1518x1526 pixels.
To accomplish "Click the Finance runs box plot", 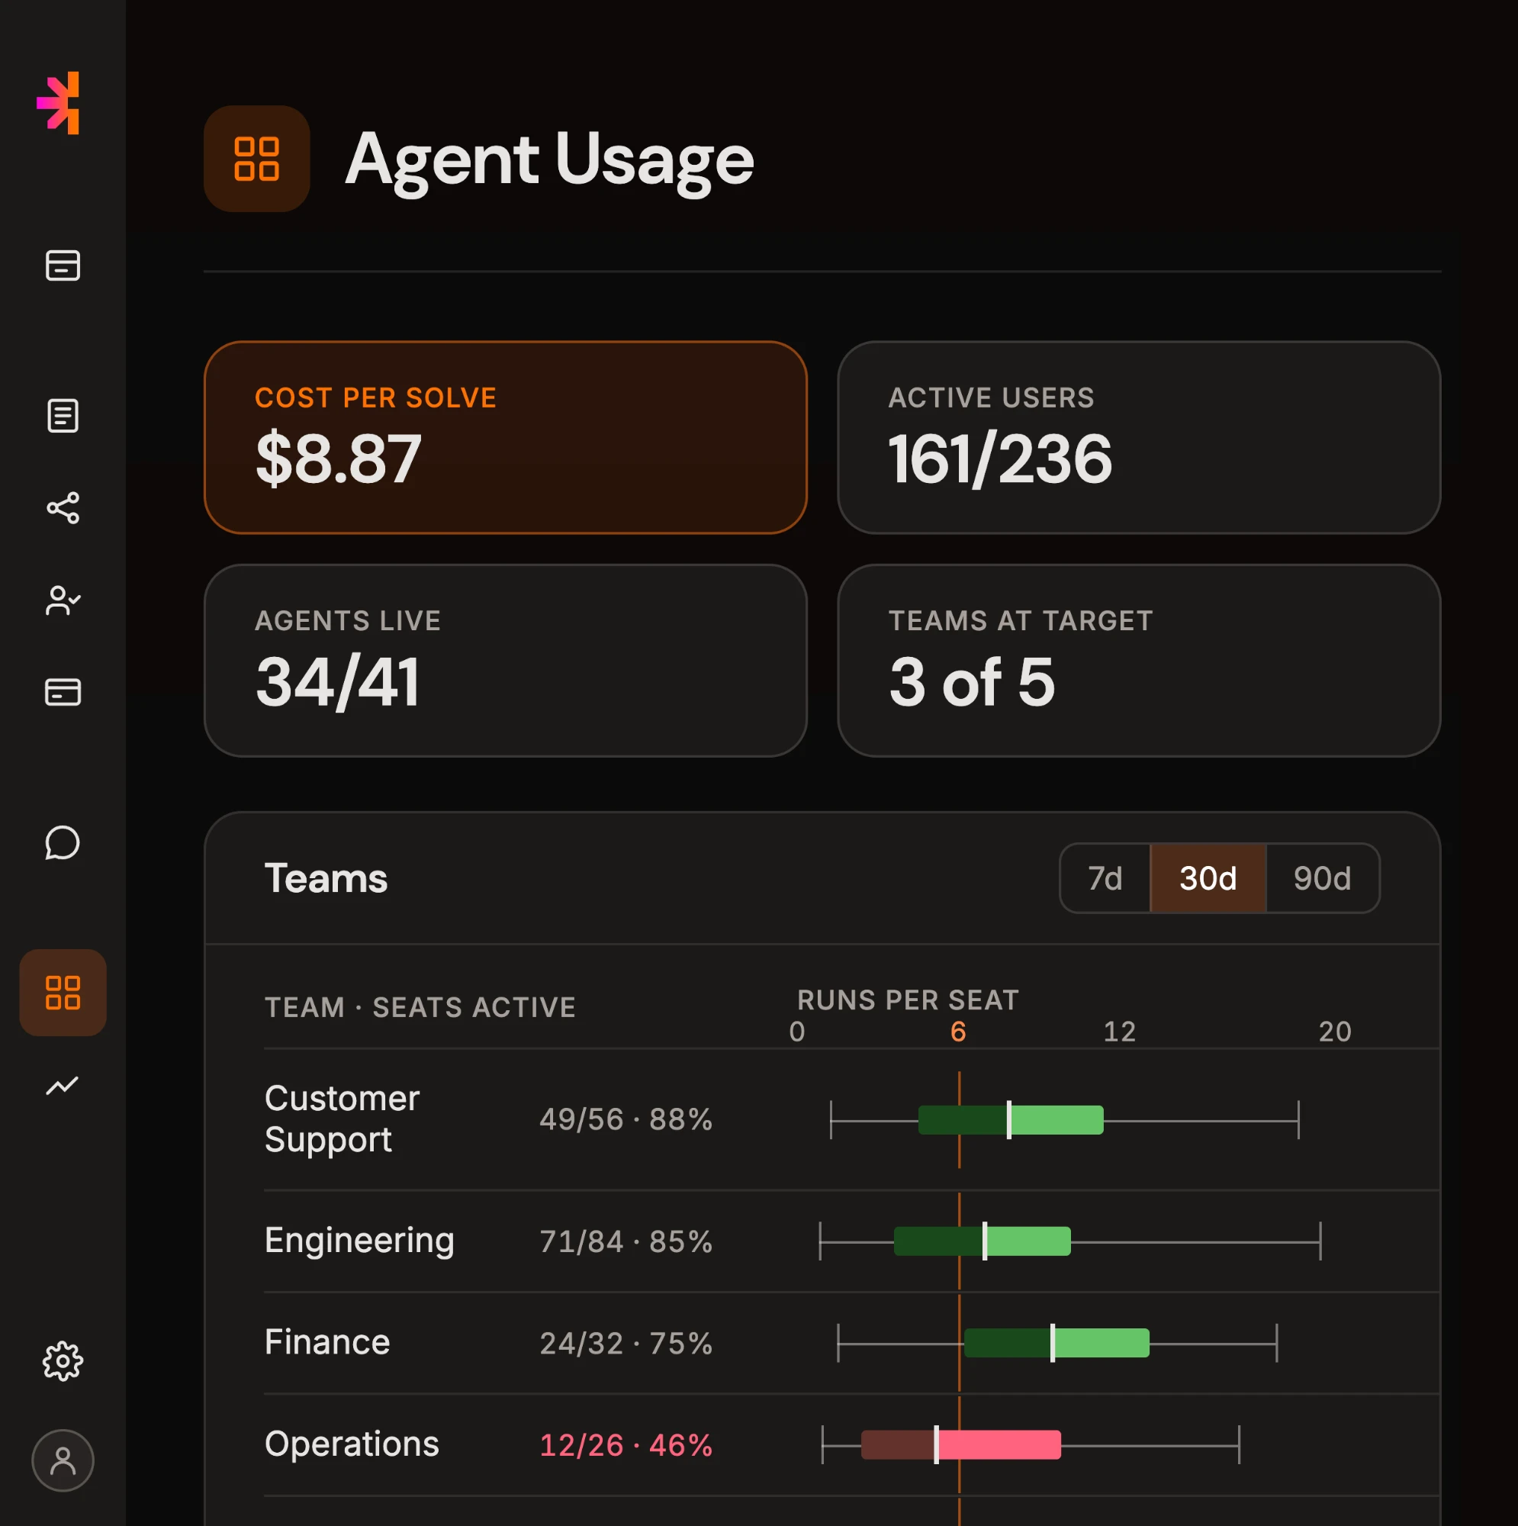I will click(x=1056, y=1343).
